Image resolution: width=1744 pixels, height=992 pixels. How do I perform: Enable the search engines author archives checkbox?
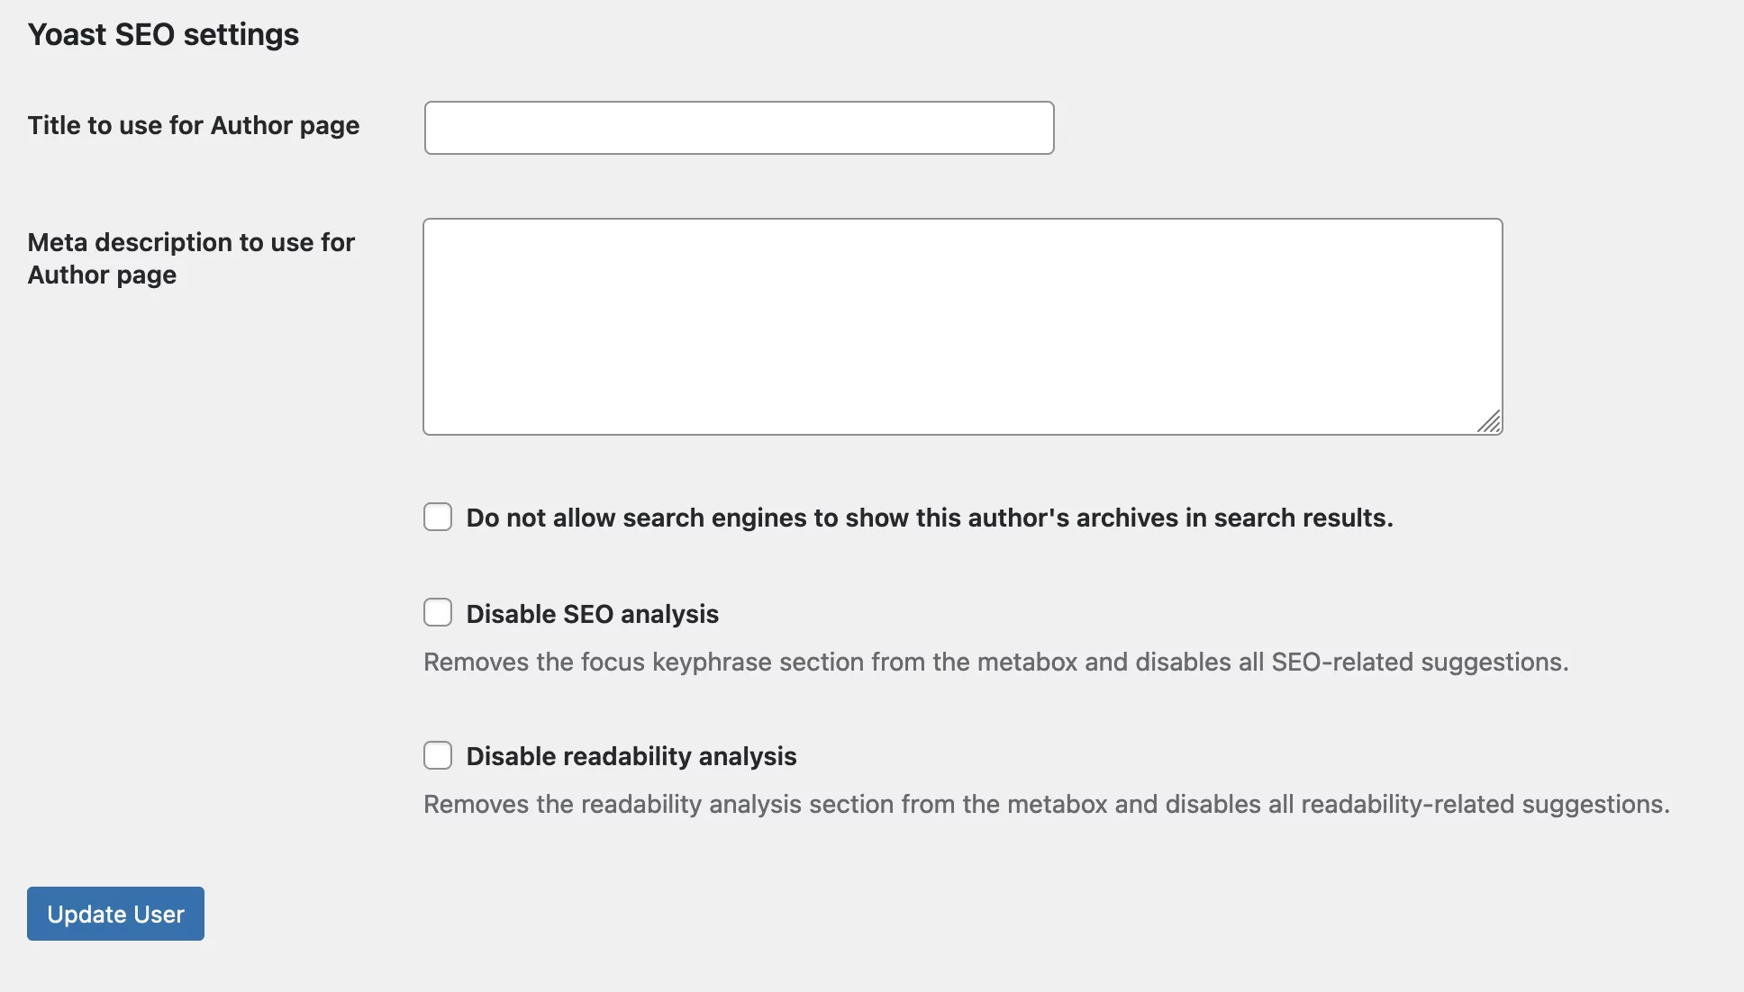438,517
